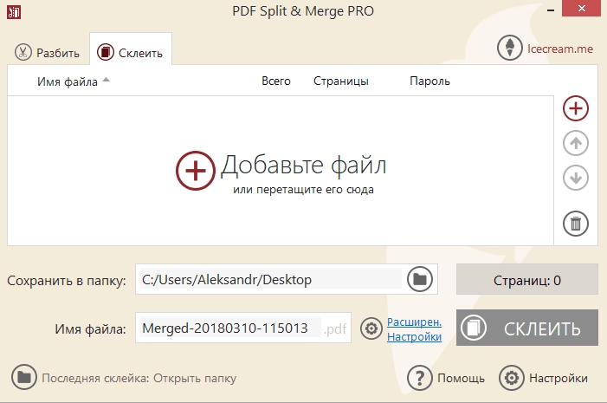
Task: Edit the Merged-20180310-115013 file name field
Action: pyautogui.click(x=230, y=328)
